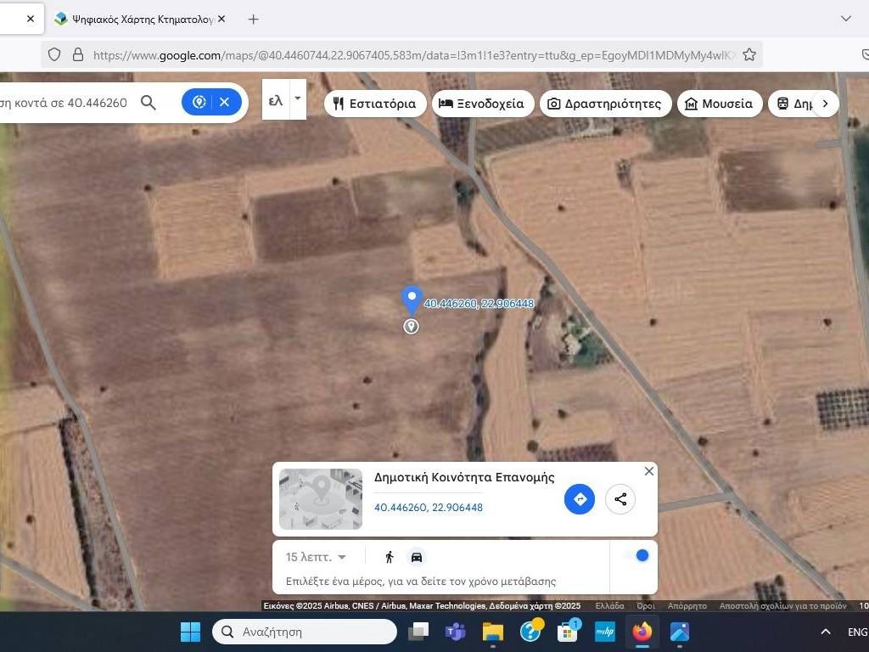Toggle the blue travel time switch
The height and width of the screenshot is (652, 869).
(x=636, y=555)
